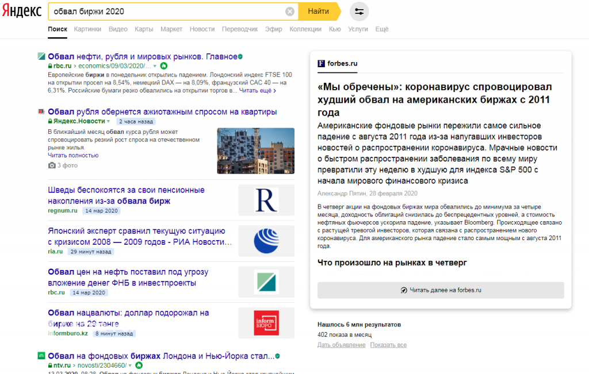The height and width of the screenshot is (374, 589).
Task: Open Обвал цен на нефть поставил под угрозу
Action: [128, 277]
